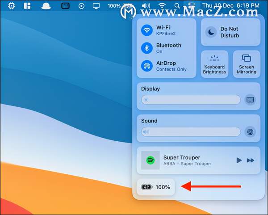This screenshot has width=268, height=215.
Task: Open Spotlight search in menu bar
Action: point(177,6)
